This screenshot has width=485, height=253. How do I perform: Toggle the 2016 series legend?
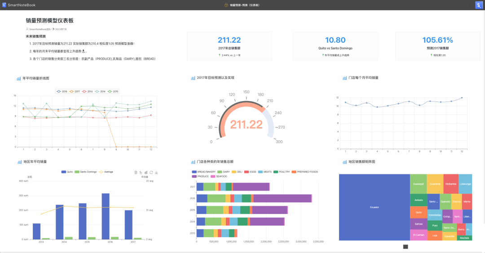click(x=62, y=91)
